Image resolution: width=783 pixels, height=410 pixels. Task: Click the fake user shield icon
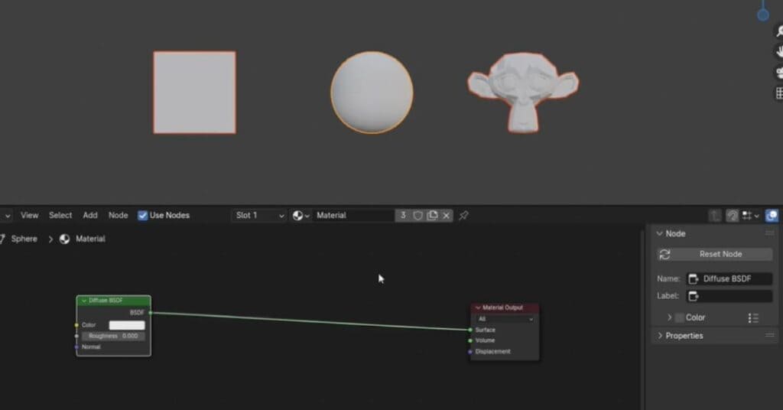pyautogui.click(x=418, y=216)
